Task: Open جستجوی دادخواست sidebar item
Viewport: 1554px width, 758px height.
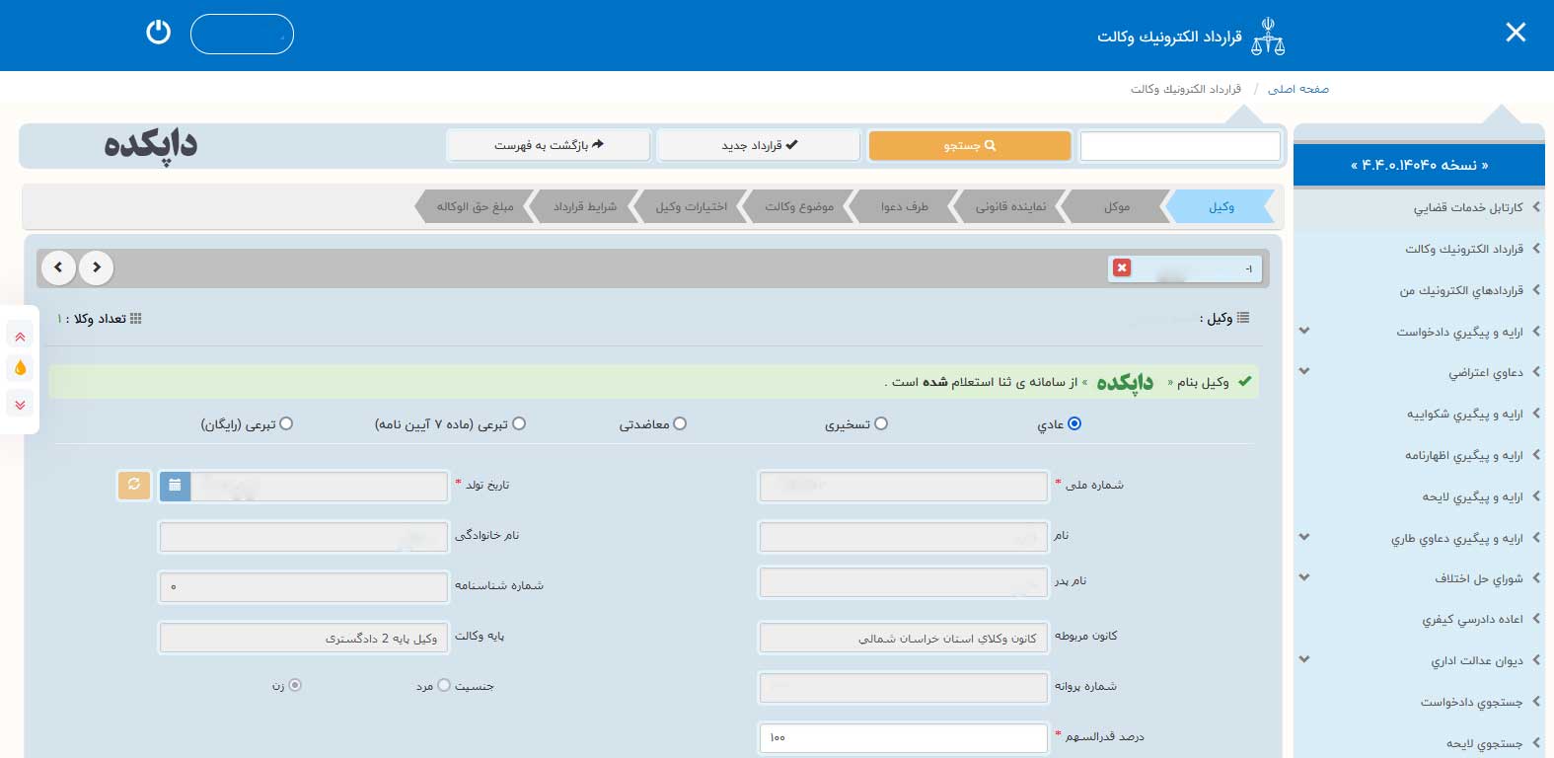Action: coord(1419,702)
